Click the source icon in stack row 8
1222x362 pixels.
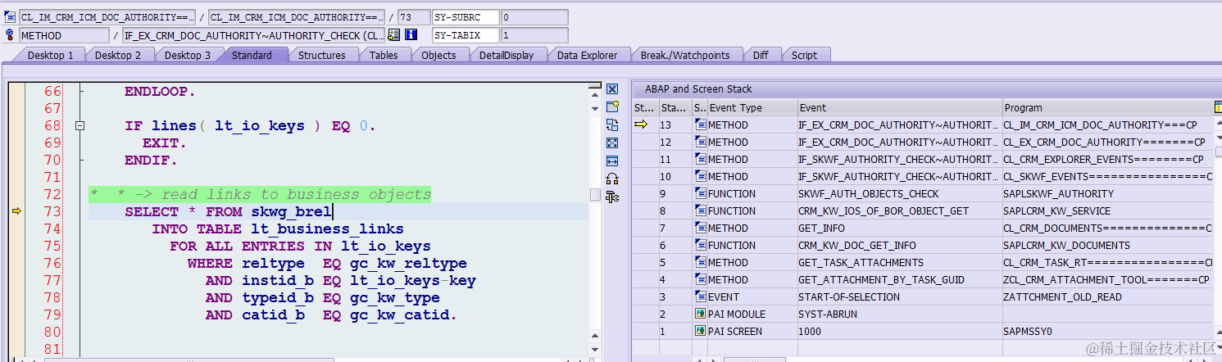coord(700,211)
